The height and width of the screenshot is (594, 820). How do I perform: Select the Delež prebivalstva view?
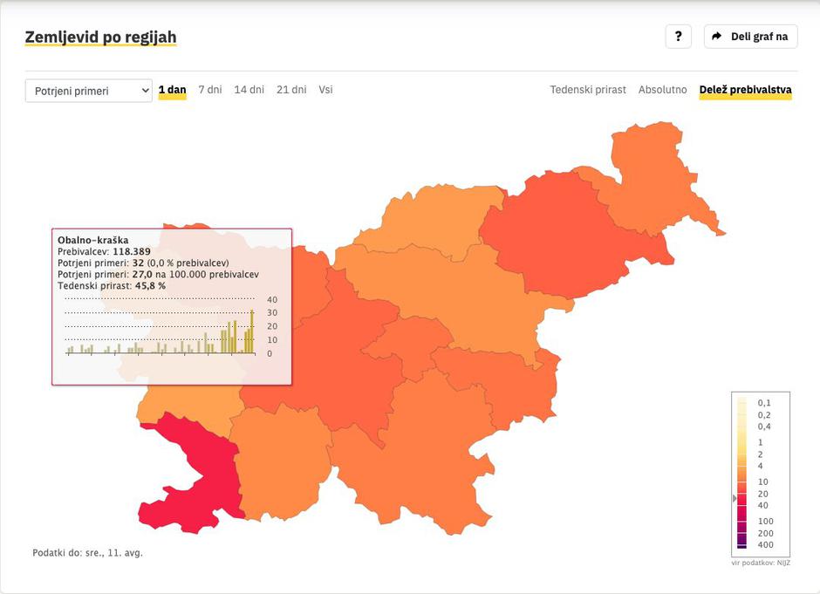click(x=745, y=90)
